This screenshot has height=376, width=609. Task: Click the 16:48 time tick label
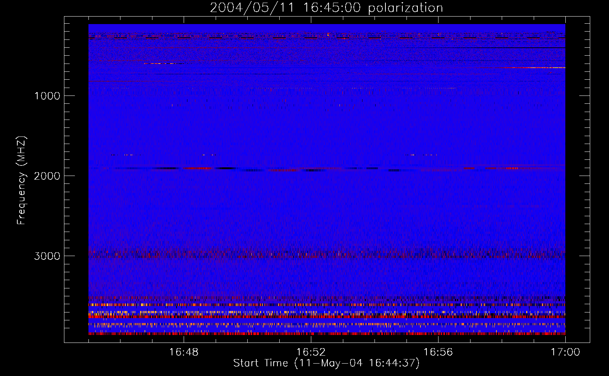click(x=184, y=352)
